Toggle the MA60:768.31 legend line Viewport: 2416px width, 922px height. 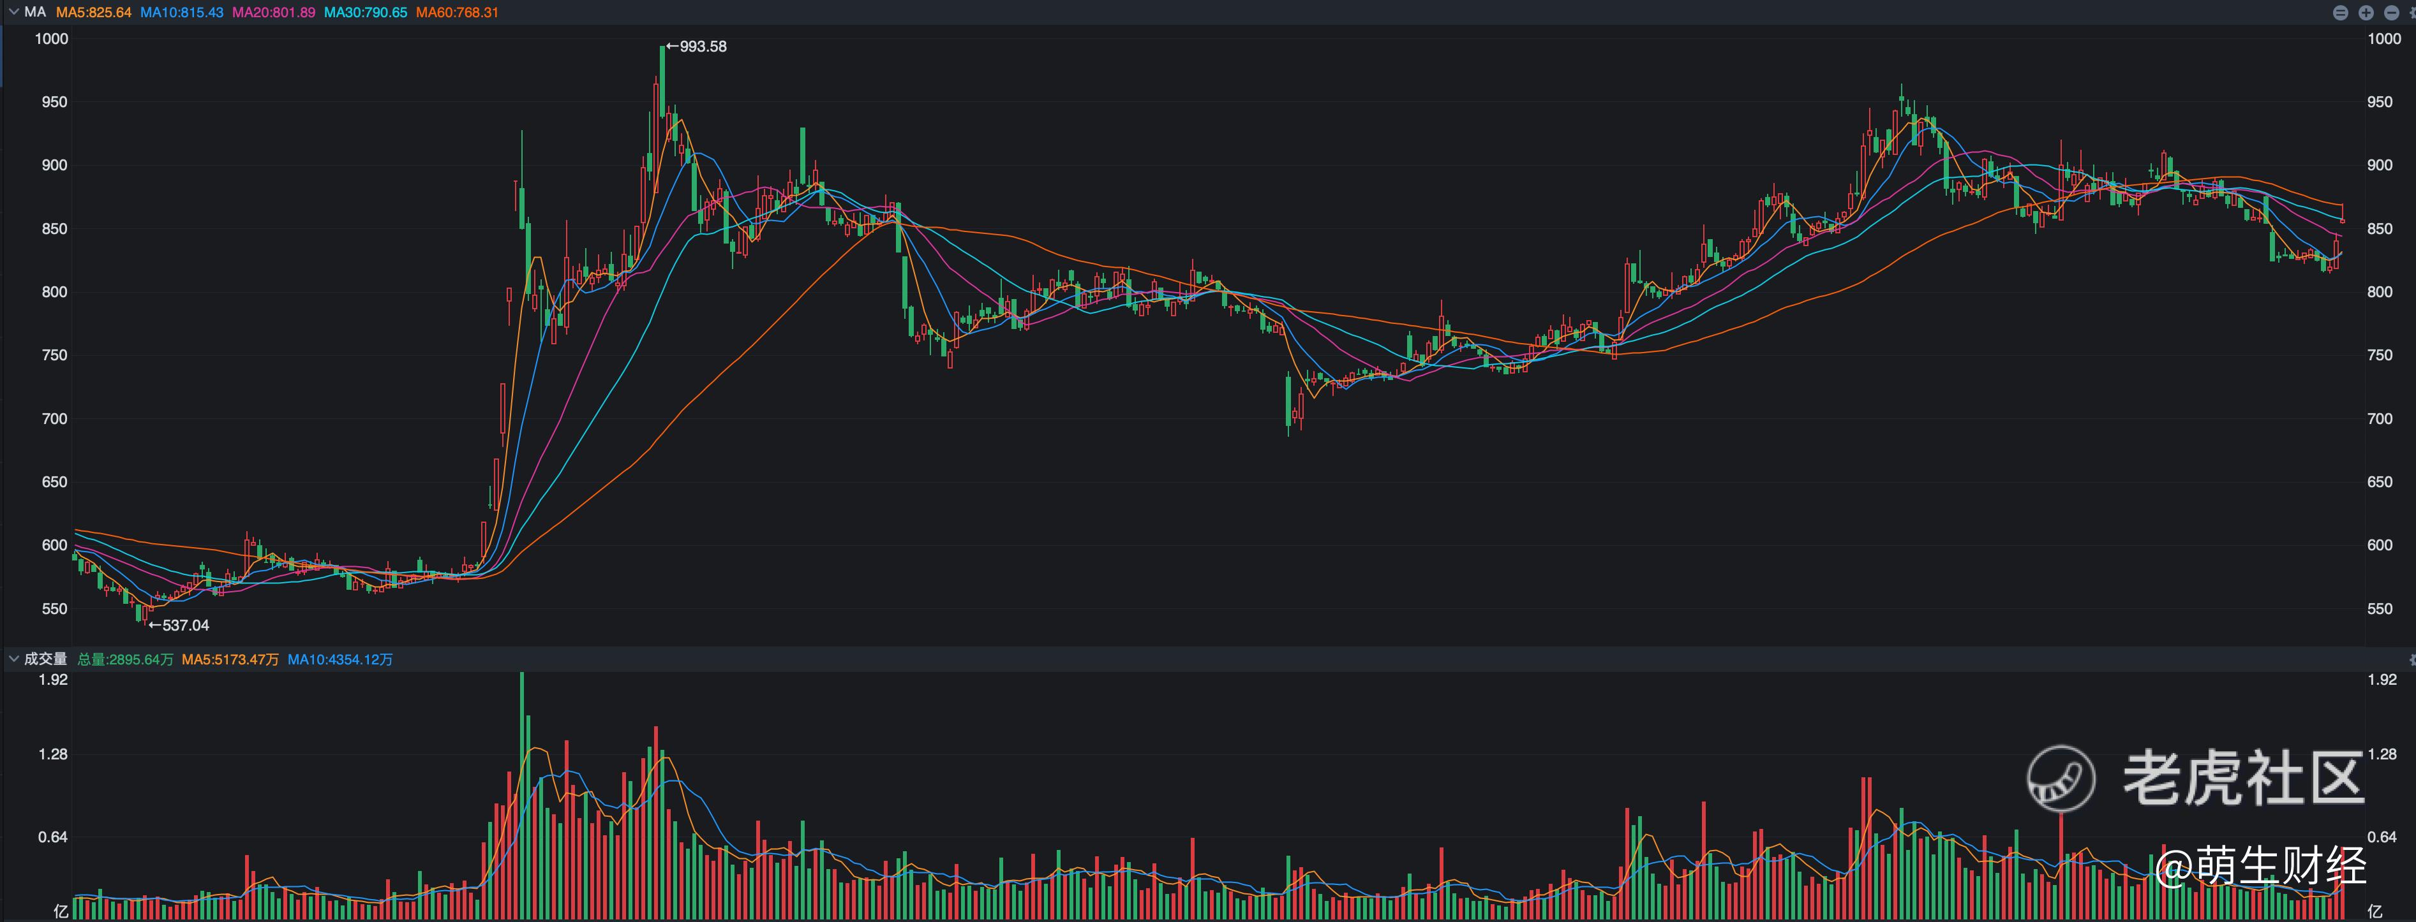coord(458,12)
